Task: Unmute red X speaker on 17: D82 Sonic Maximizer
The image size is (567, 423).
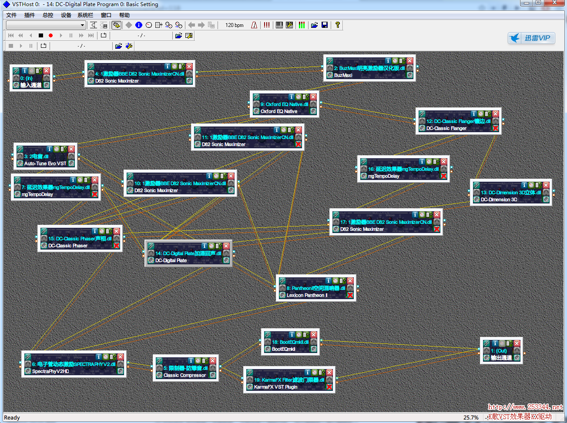Action: tap(437, 229)
